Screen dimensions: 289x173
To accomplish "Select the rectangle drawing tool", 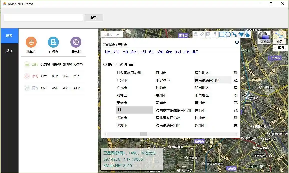I will [x=222, y=35].
